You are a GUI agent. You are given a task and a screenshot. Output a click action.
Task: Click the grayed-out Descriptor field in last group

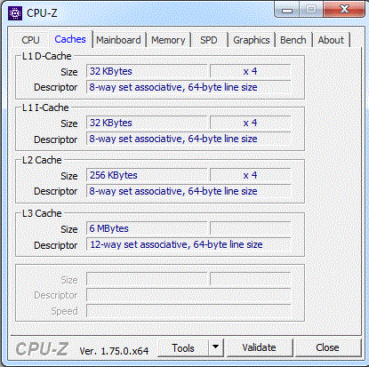tap(189, 295)
